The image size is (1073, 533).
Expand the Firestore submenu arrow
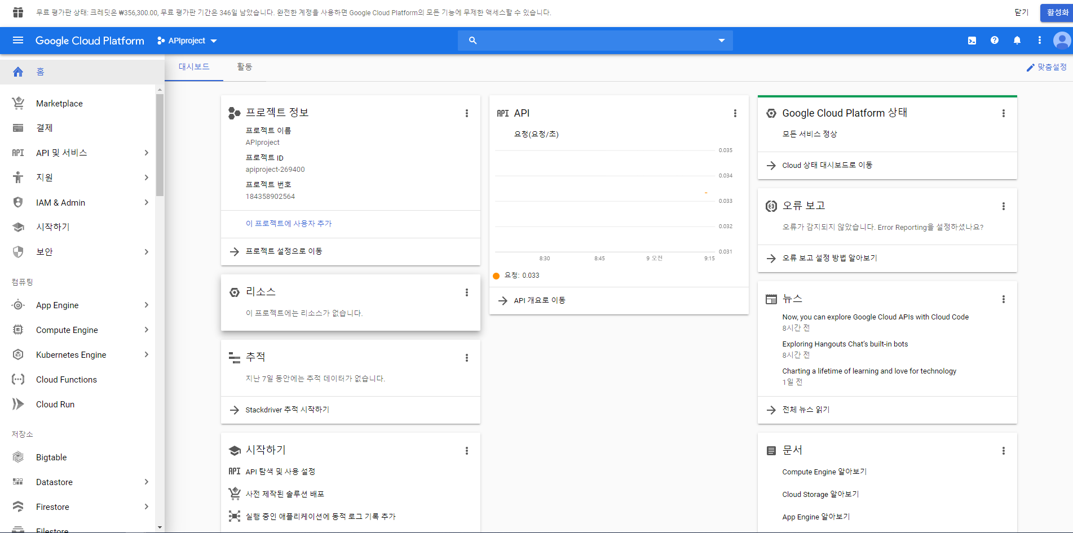point(147,507)
